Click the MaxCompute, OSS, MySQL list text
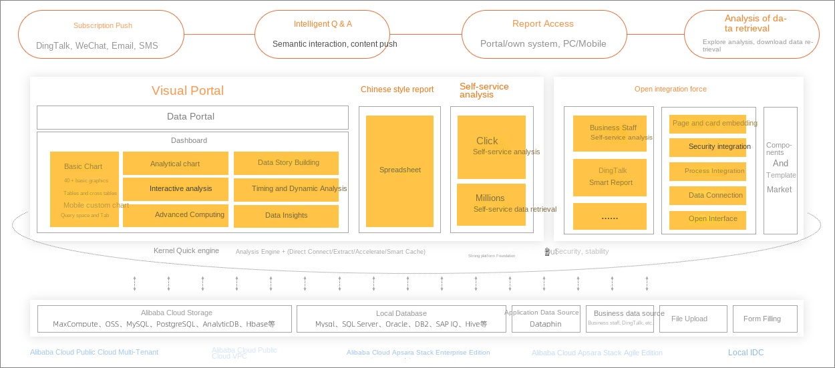Image resolution: width=835 pixels, height=368 pixels. click(164, 325)
